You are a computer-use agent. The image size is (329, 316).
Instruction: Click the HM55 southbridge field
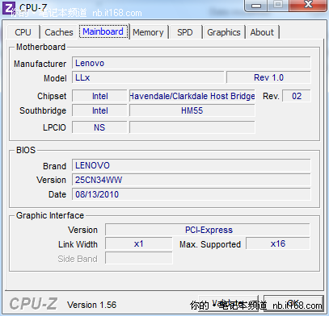click(x=192, y=110)
